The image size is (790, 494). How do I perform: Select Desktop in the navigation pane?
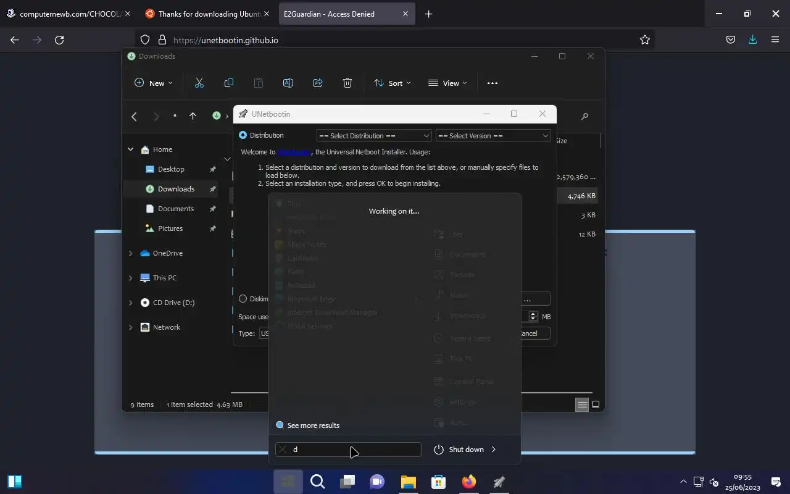[x=170, y=169]
